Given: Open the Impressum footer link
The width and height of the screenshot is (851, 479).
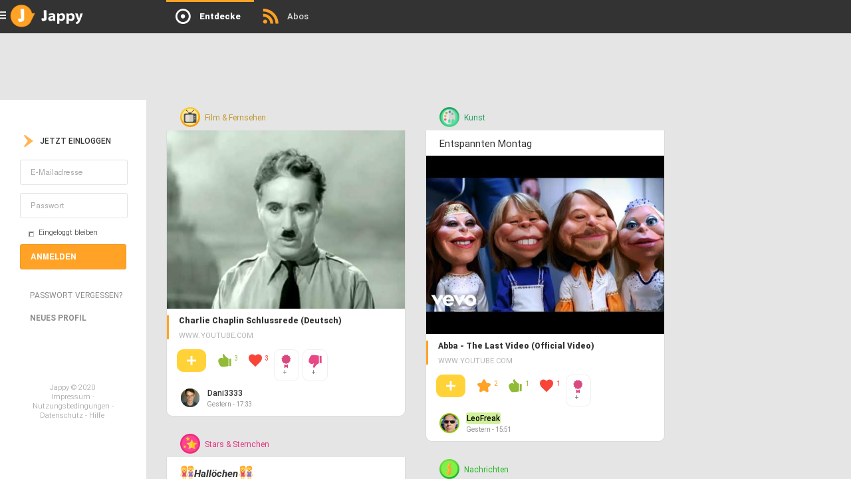Looking at the screenshot, I should [70, 397].
